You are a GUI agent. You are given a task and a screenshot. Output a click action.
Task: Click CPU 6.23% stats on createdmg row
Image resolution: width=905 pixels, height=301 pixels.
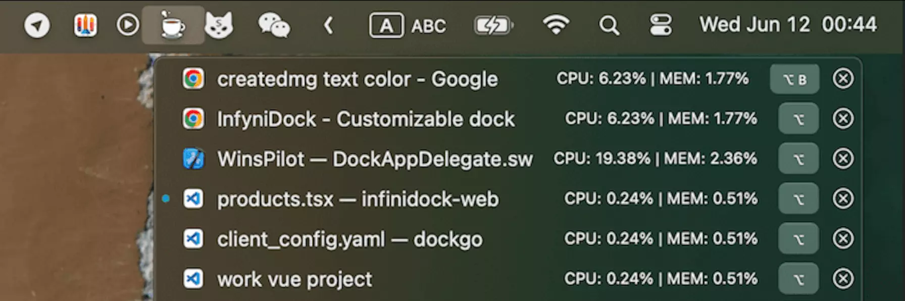pyautogui.click(x=652, y=79)
